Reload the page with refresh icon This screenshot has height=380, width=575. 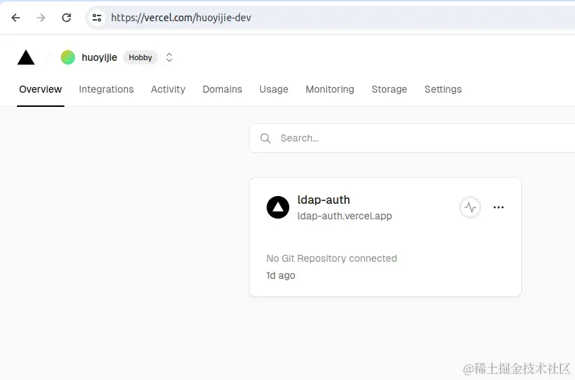coord(66,18)
